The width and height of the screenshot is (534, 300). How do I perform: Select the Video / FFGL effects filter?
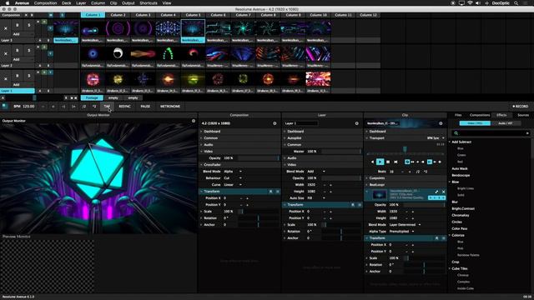coord(475,123)
